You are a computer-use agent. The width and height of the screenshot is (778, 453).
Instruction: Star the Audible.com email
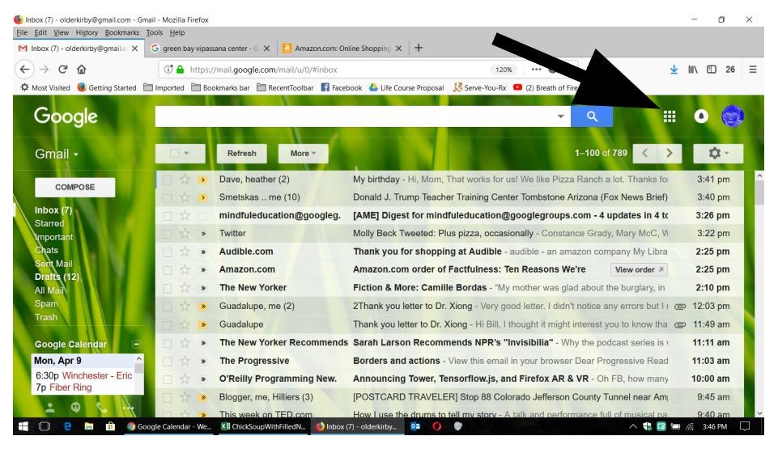point(185,252)
